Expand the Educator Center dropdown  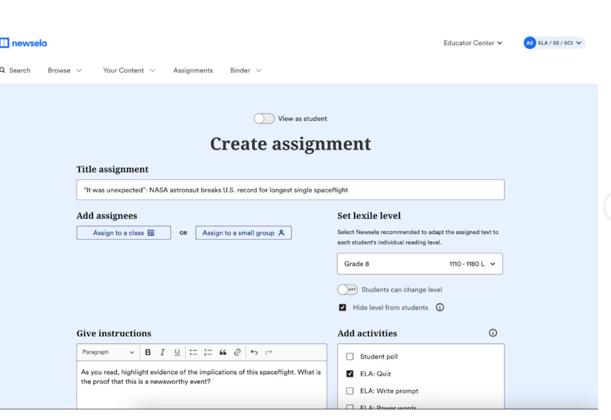(473, 42)
